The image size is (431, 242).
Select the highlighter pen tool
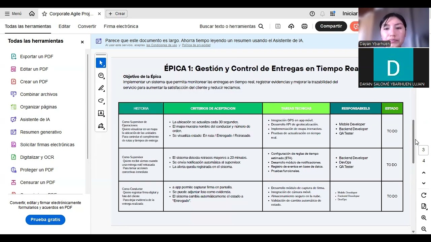coord(101,88)
